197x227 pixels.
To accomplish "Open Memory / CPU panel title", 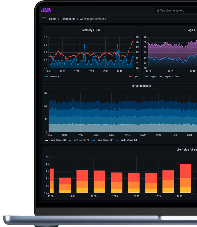I will pos(91,30).
